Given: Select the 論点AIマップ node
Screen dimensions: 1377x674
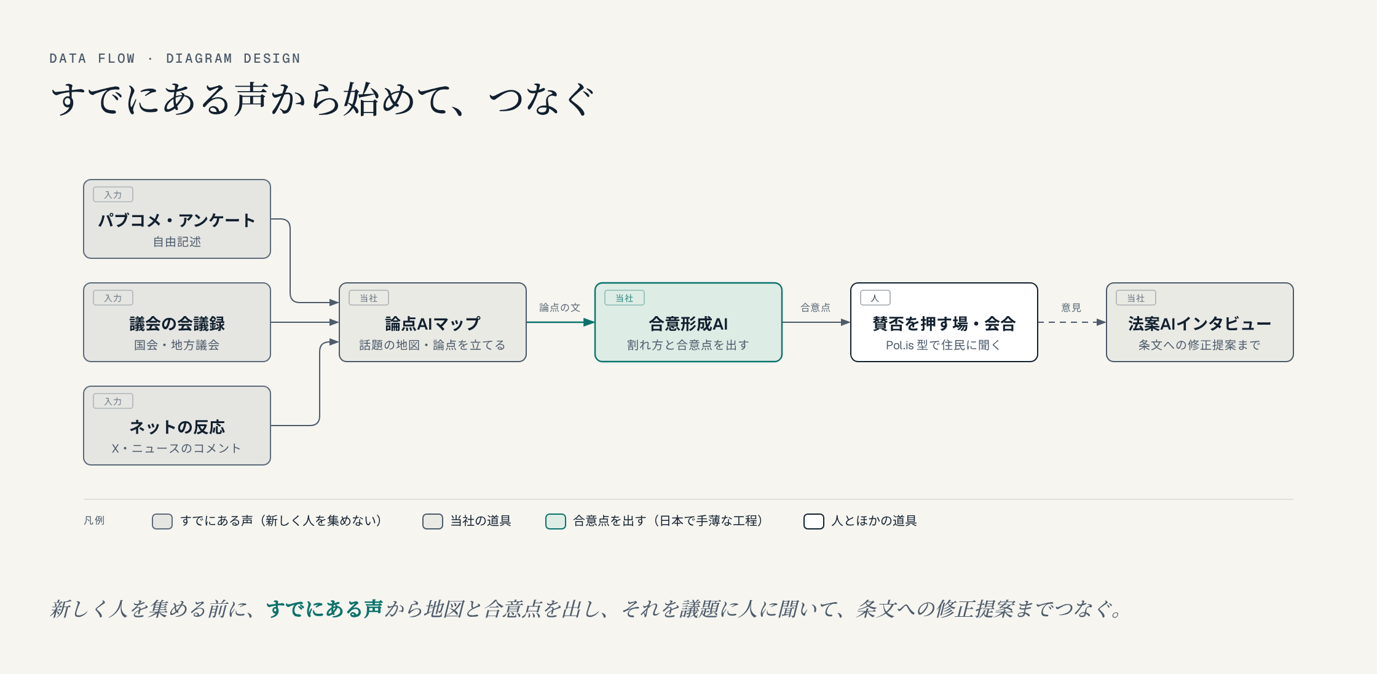Looking at the screenshot, I should click(433, 322).
